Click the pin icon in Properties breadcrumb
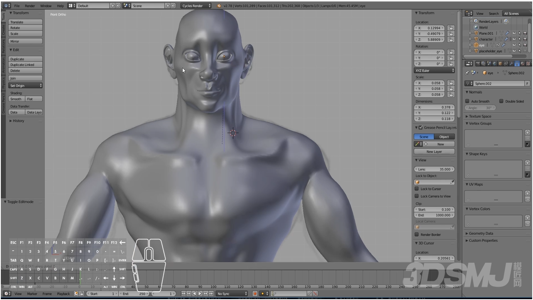This screenshot has height=300, width=533. tap(467, 73)
